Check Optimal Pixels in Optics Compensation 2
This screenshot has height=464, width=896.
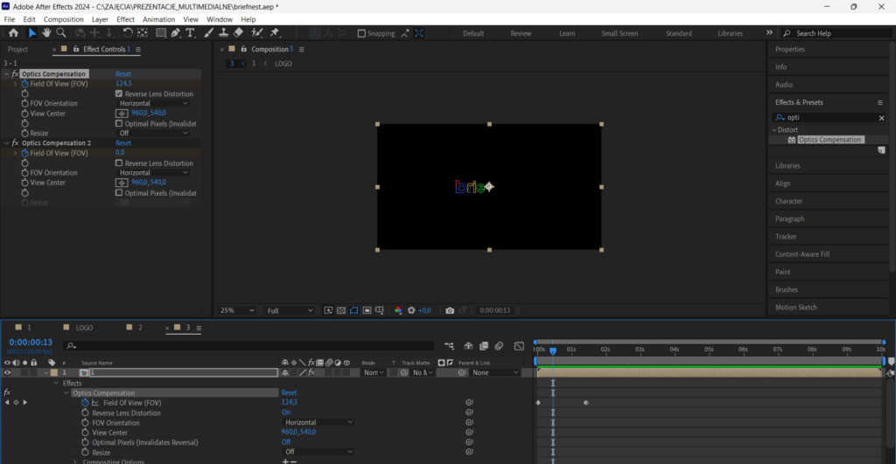click(x=119, y=192)
